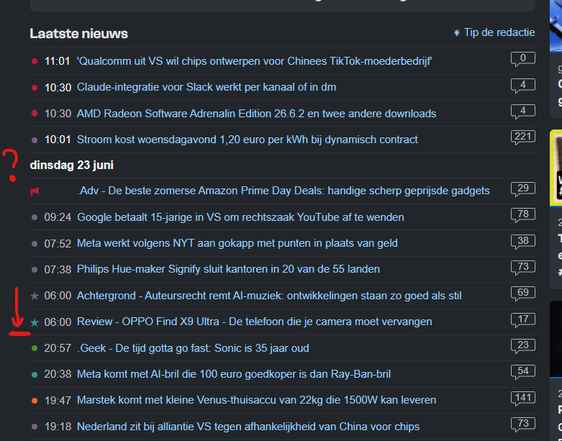Screen dimensions: 562x441
Task: Click green dot icon next to Geek article
Action: [x=35, y=348]
